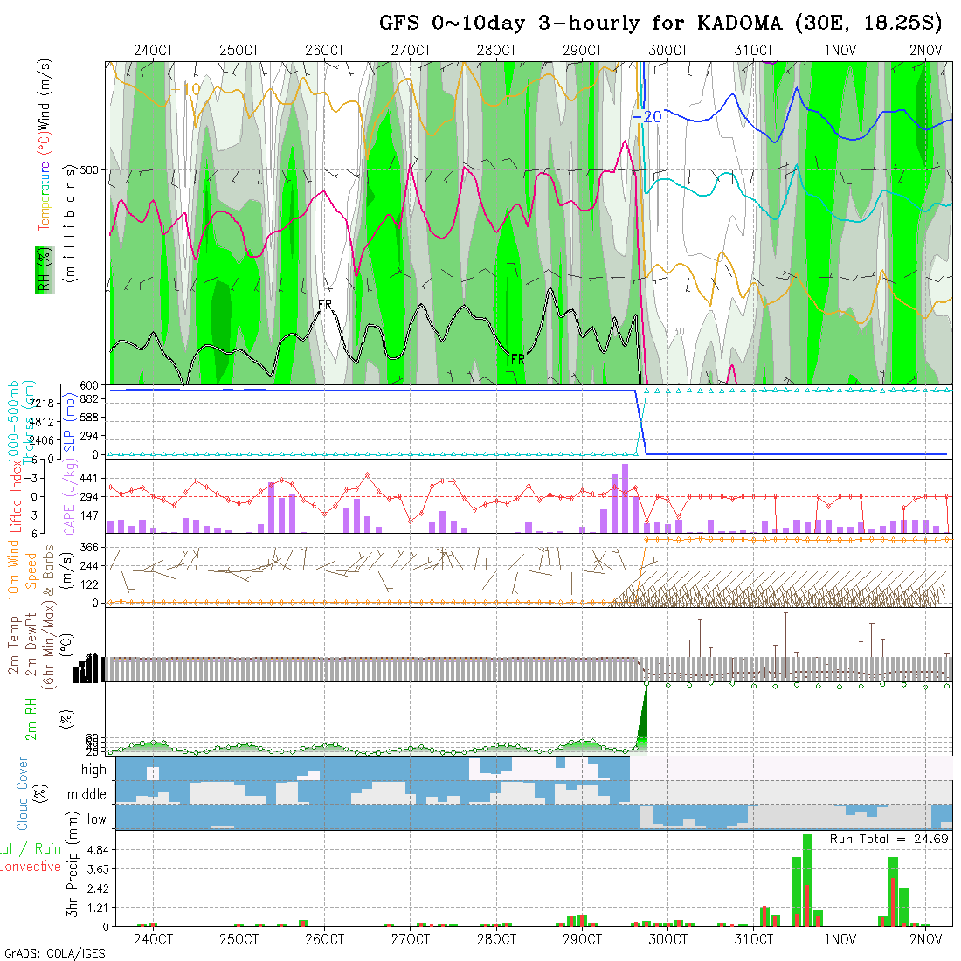Click the 244 value on the wind speed axis
Image resolution: width=961 pixels, height=961 pixels.
(89, 566)
